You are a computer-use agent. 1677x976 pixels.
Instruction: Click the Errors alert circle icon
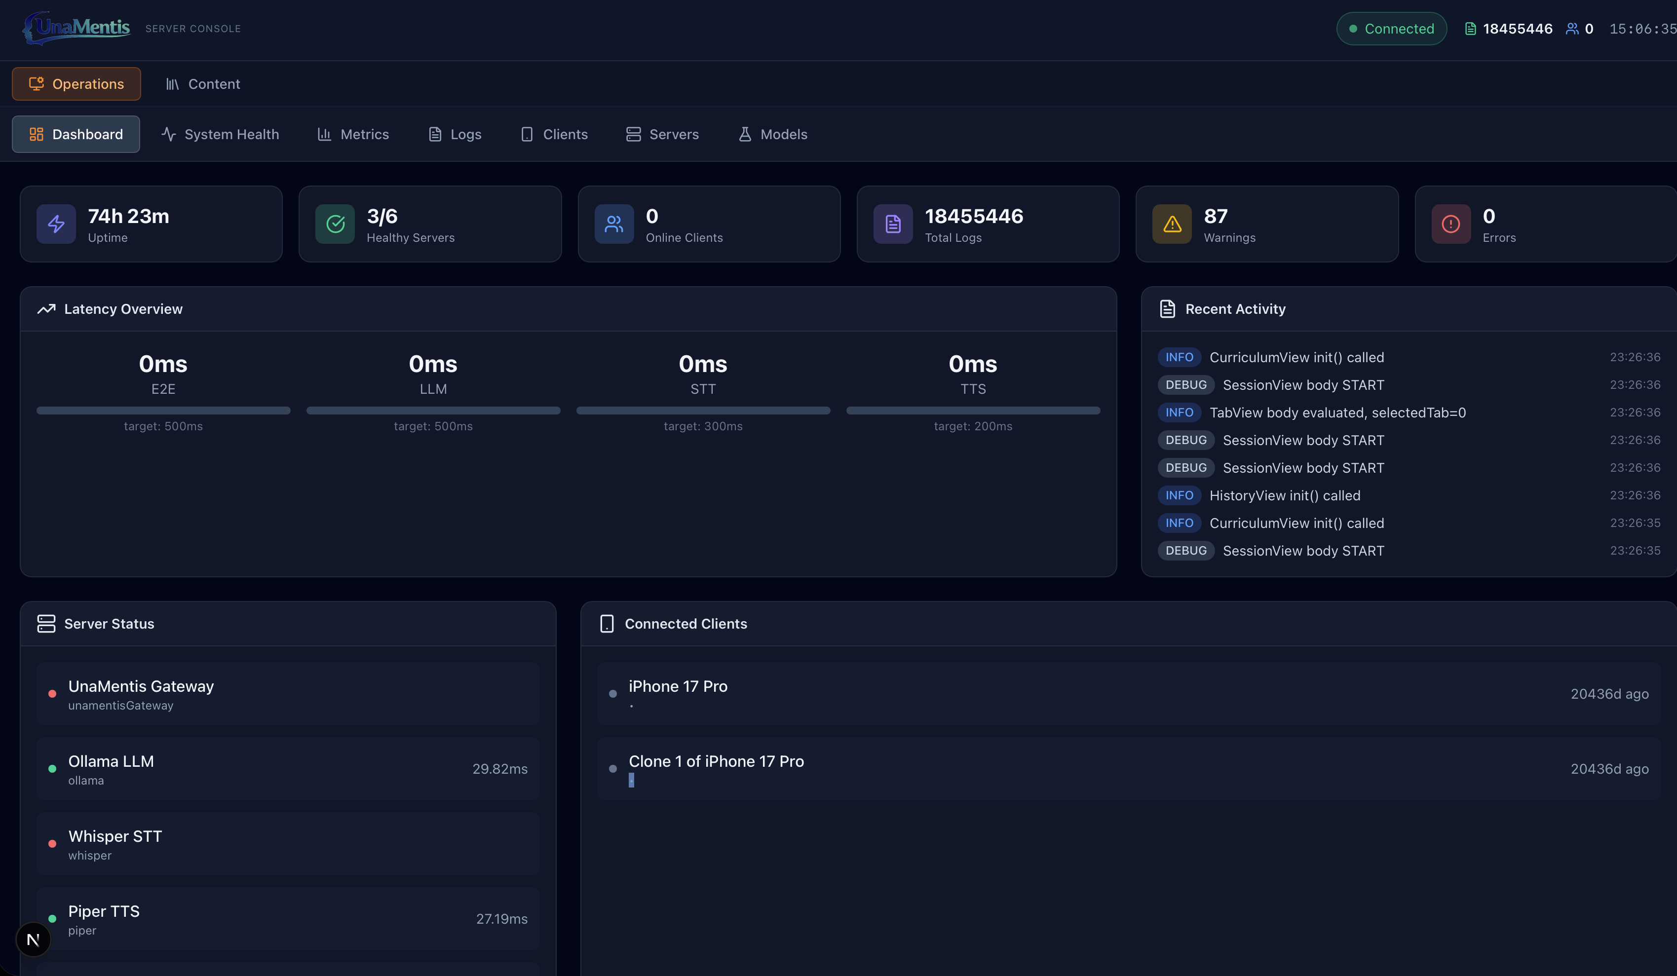(1451, 224)
